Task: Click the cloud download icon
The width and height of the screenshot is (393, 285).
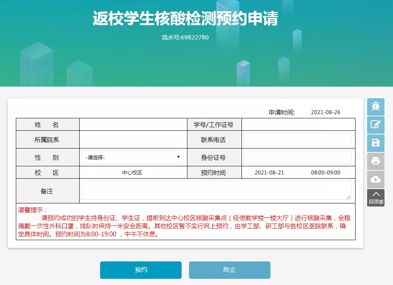Action: (x=375, y=179)
